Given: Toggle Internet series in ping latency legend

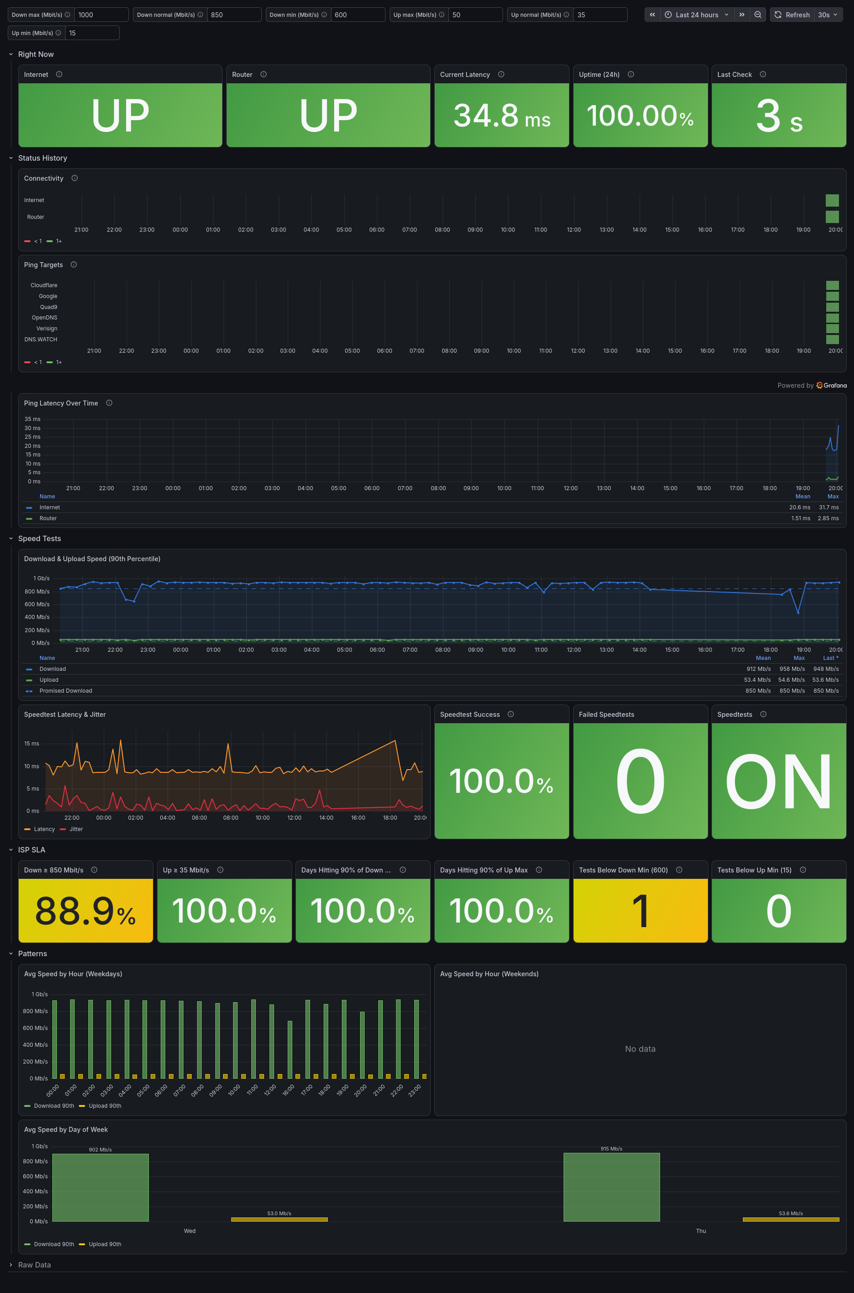Looking at the screenshot, I should point(50,507).
